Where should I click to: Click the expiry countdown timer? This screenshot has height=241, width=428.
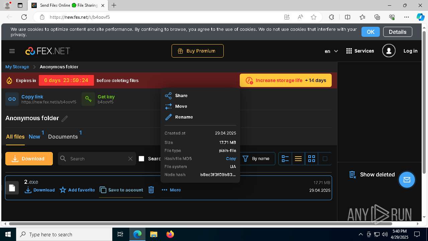66,80
